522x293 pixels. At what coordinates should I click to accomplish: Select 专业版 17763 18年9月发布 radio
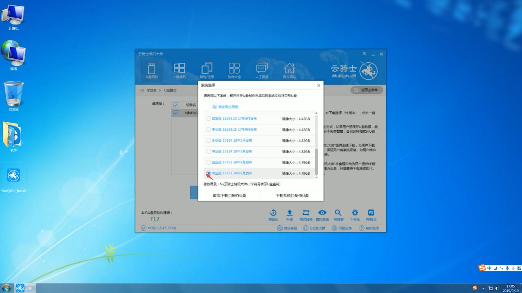[208, 173]
